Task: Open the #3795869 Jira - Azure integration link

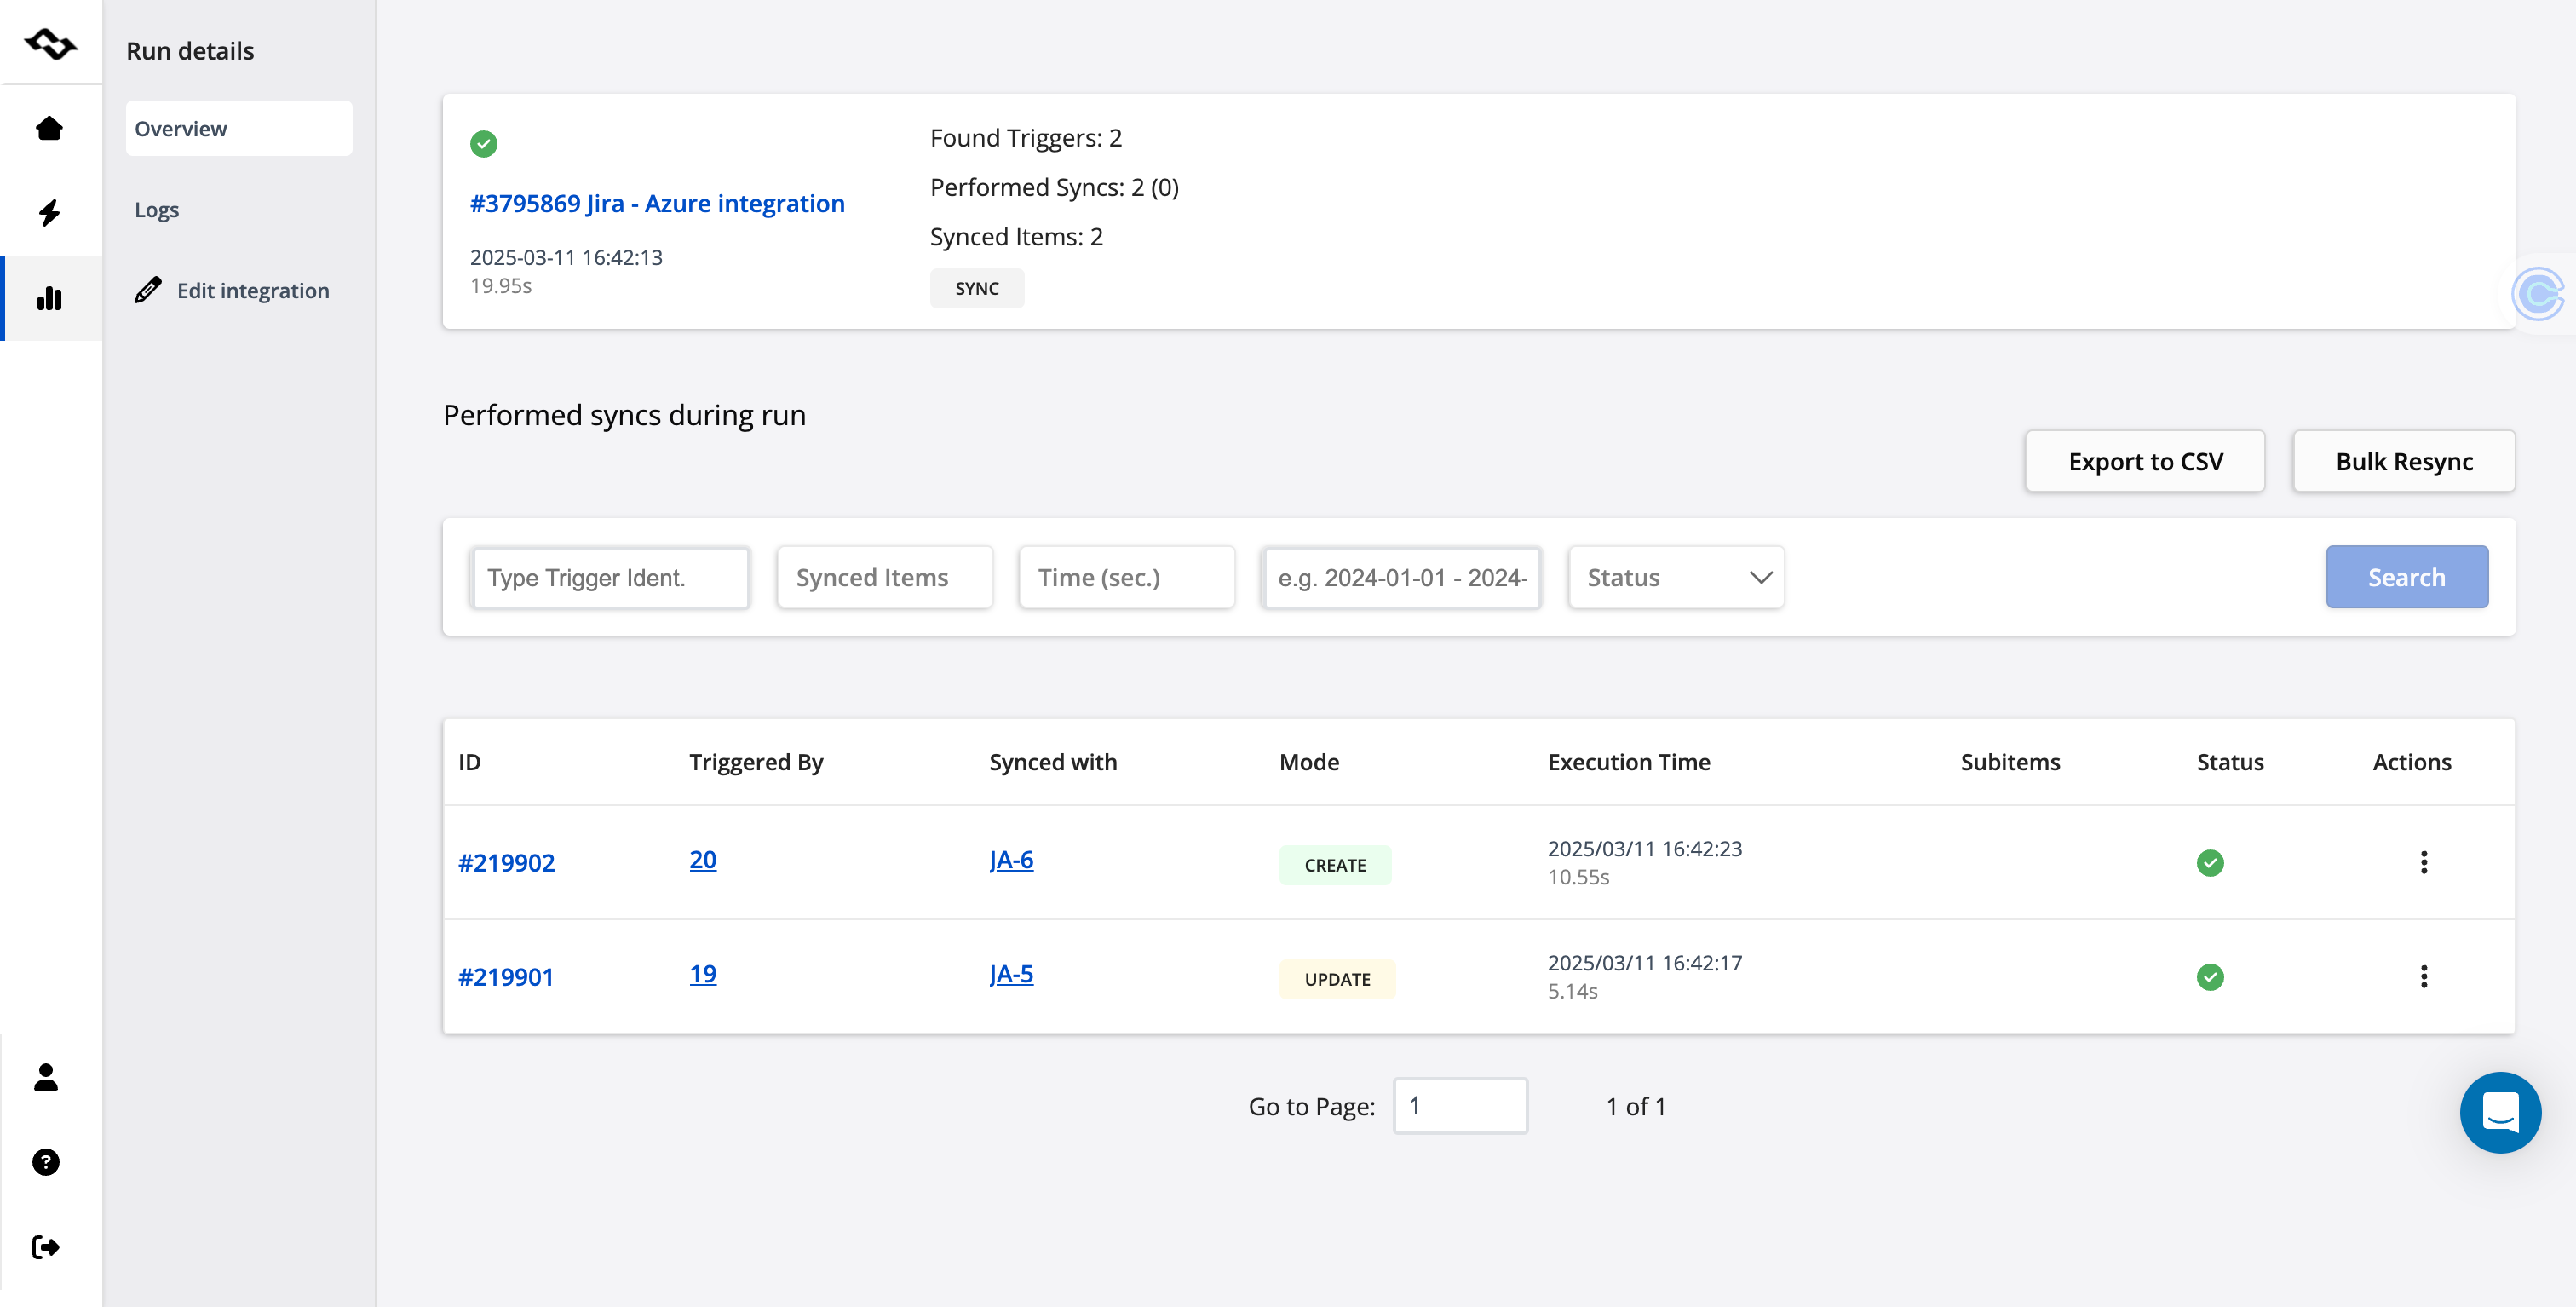Action: (657, 203)
